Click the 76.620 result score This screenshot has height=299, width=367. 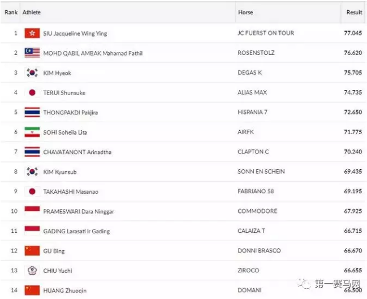(353, 53)
